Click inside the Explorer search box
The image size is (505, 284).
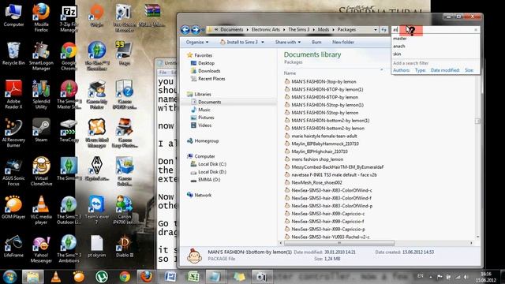click(x=435, y=30)
